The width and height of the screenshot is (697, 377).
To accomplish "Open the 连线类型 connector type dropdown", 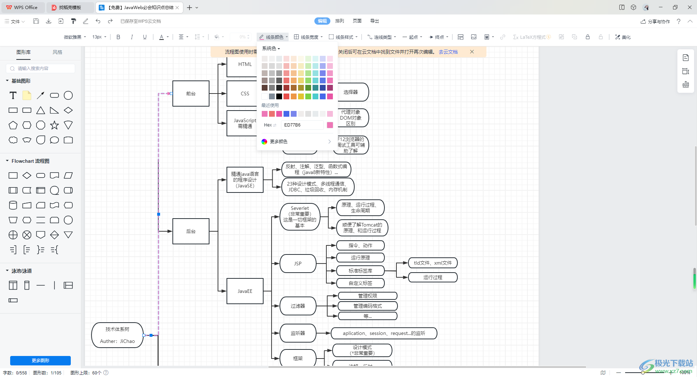I will pos(382,37).
